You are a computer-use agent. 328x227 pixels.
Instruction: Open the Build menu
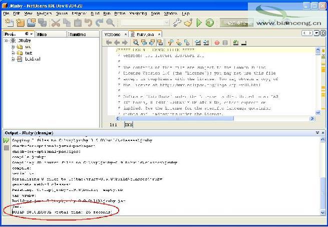(x=95, y=14)
